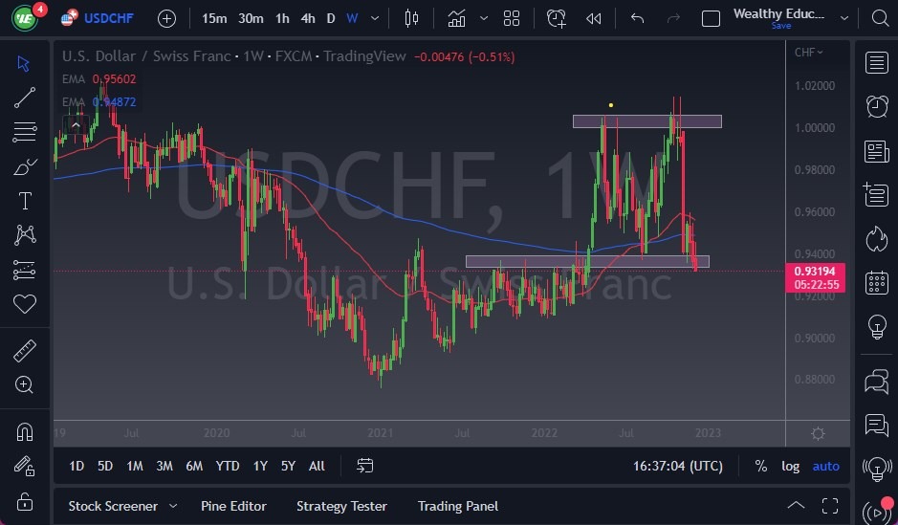This screenshot has height=525, width=898.
Task: Open the data window panel
Action: pos(876,195)
